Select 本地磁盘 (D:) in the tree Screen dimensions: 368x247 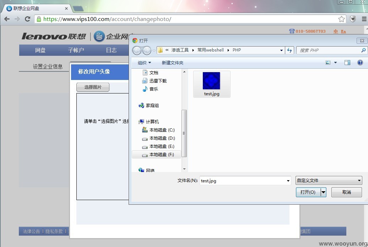coord(158,138)
